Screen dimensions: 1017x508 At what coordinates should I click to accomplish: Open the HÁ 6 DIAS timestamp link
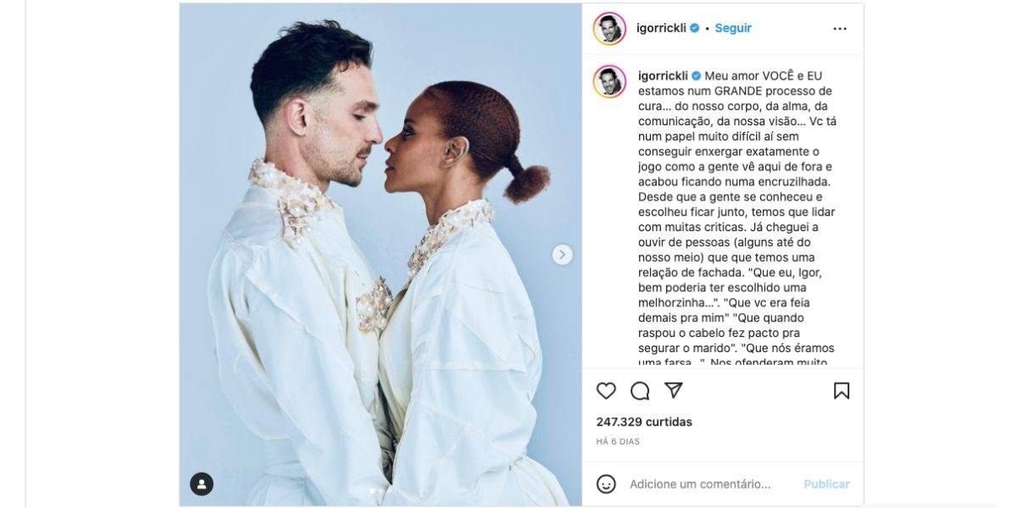pyautogui.click(x=618, y=441)
